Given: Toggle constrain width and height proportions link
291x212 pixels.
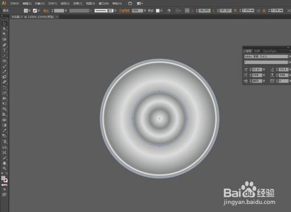Looking at the screenshot, I should (258, 11).
